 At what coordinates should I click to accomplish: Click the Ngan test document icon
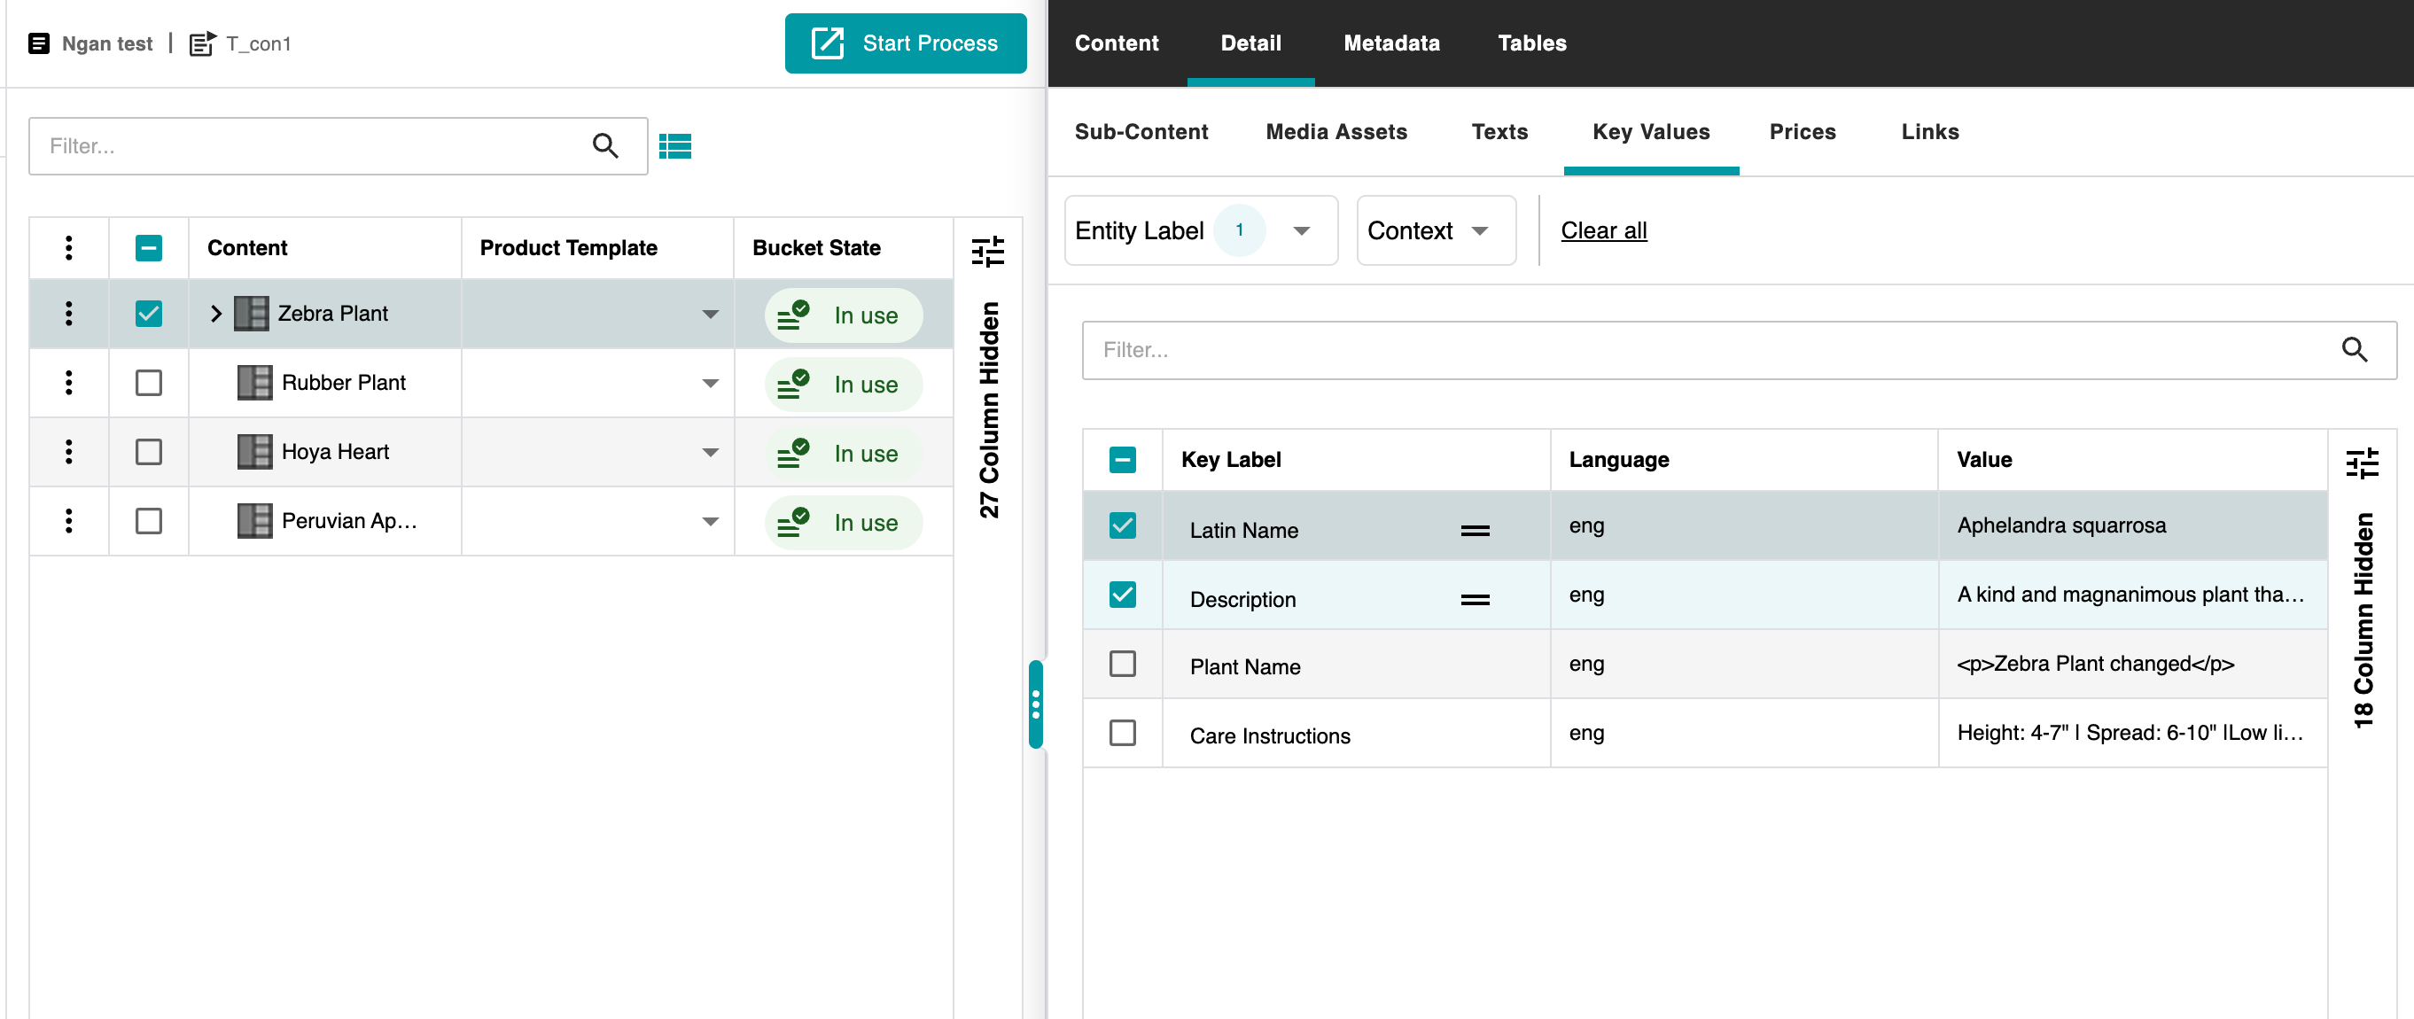click(38, 43)
